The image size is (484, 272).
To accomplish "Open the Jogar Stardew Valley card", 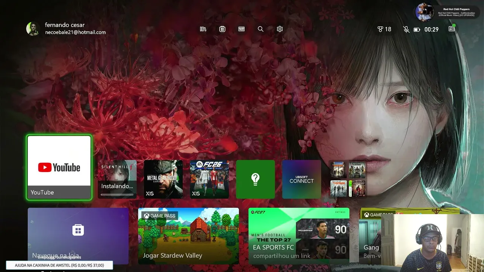I will [188, 236].
